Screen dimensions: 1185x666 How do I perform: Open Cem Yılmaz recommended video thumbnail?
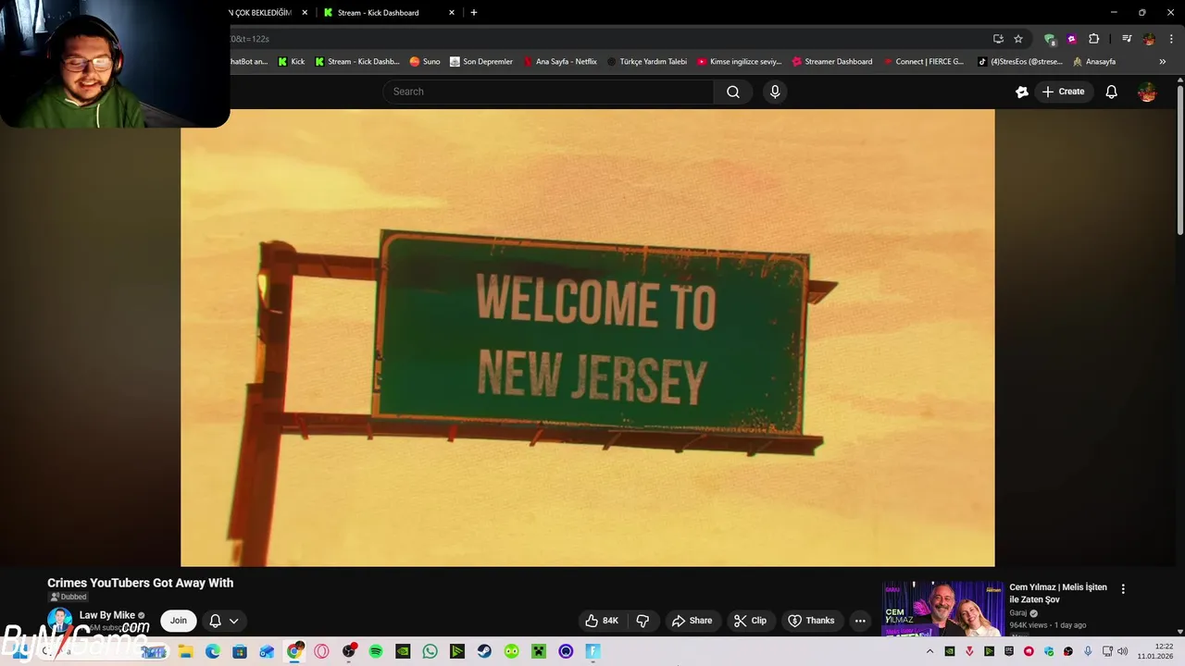942,608
